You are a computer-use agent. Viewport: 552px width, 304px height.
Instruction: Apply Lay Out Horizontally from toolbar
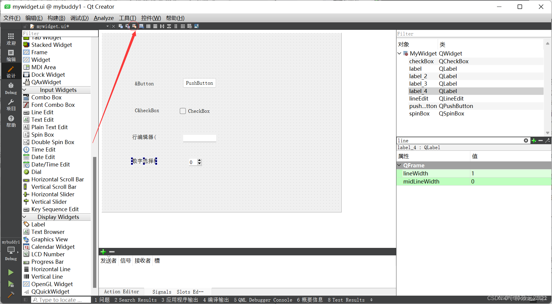coord(148,26)
